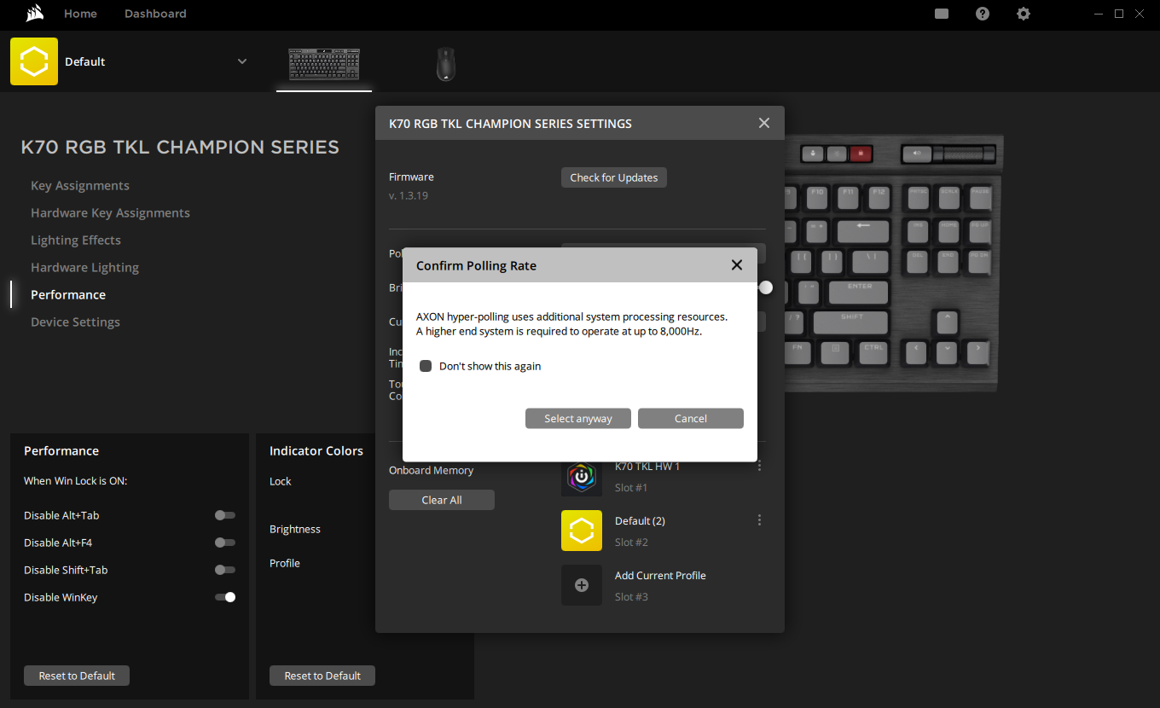The width and height of the screenshot is (1160, 708).
Task: Click the Onboard Memory label
Action: (431, 471)
